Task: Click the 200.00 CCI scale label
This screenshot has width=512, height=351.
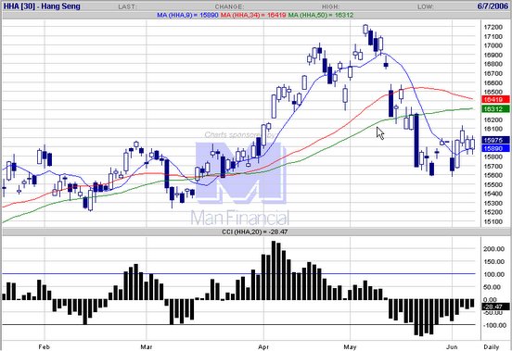Action: (494, 249)
